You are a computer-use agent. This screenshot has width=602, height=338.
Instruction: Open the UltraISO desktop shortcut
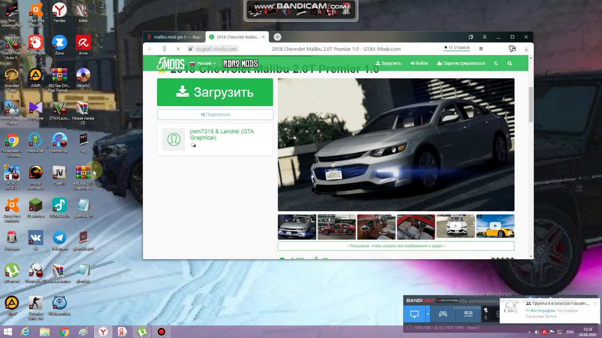[83, 78]
